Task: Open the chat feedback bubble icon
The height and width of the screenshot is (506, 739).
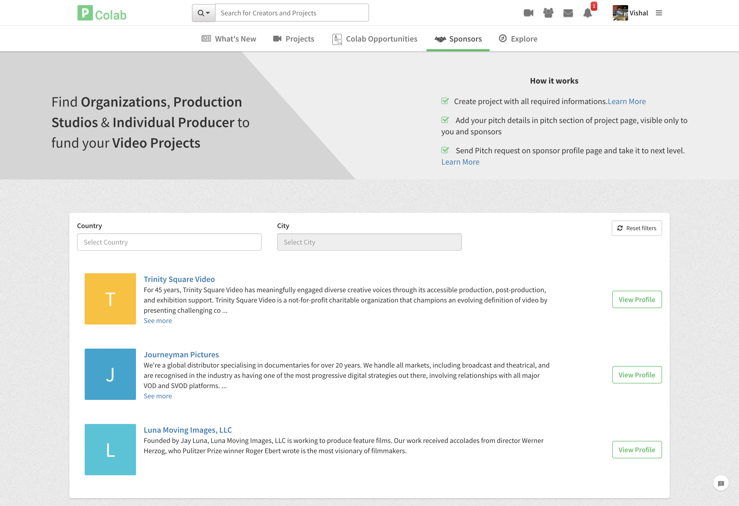Action: [721, 483]
